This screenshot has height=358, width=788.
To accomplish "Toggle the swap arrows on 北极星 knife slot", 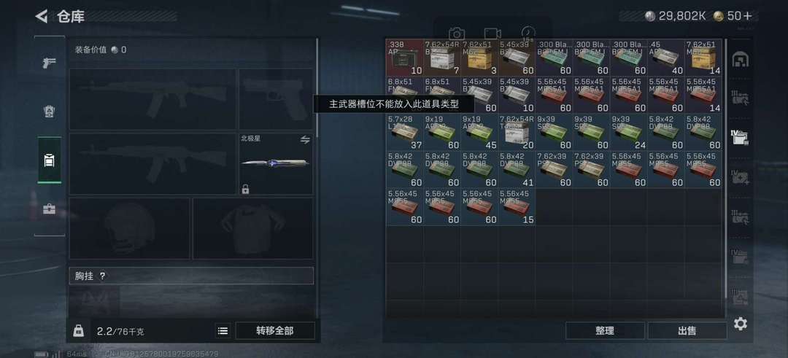I will (305, 140).
